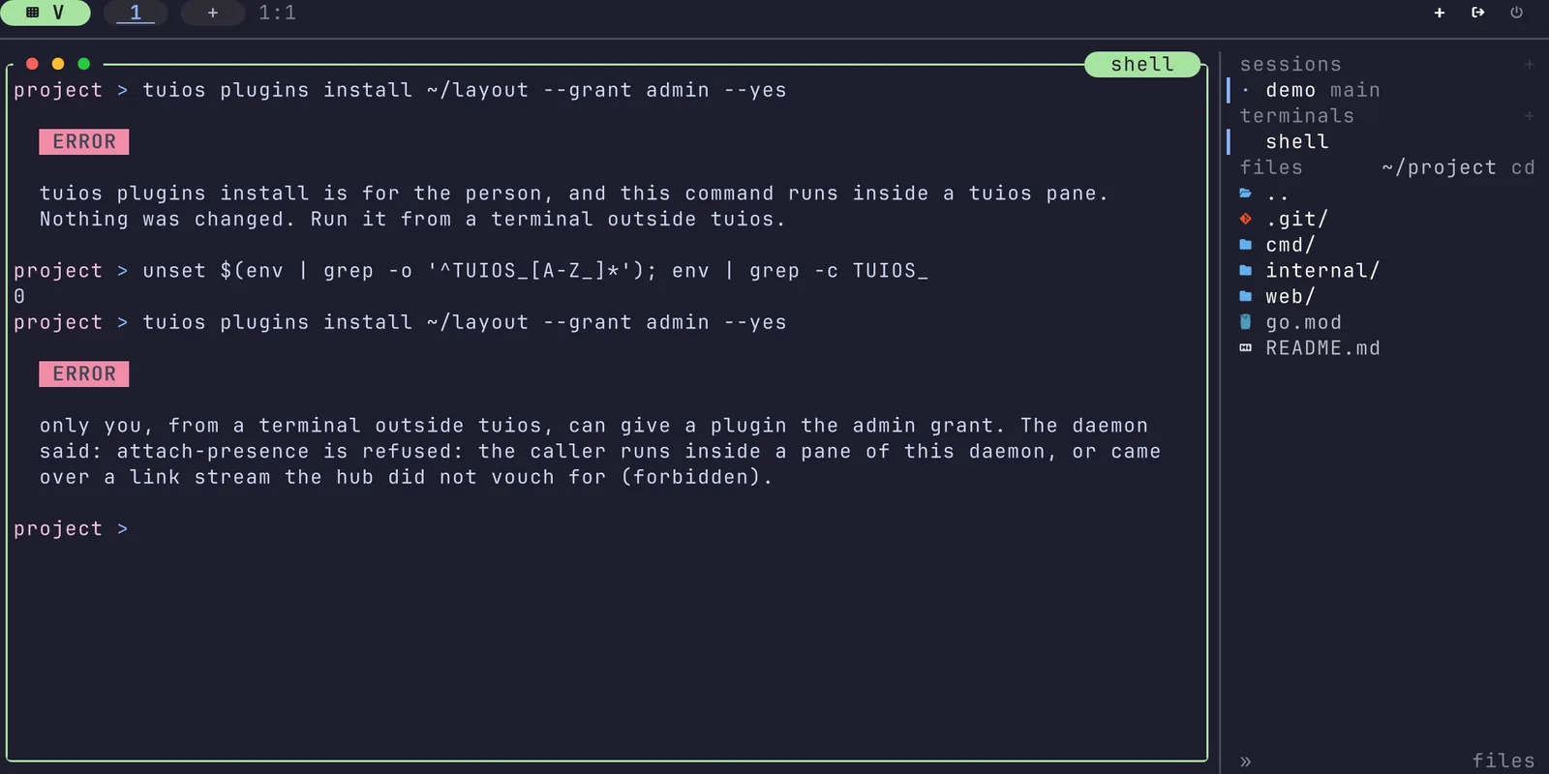Click the cd button in files header
The image size is (1549, 774).
tap(1523, 167)
